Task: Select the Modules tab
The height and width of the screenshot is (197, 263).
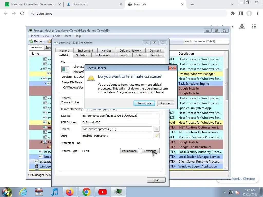Action: [156, 55]
